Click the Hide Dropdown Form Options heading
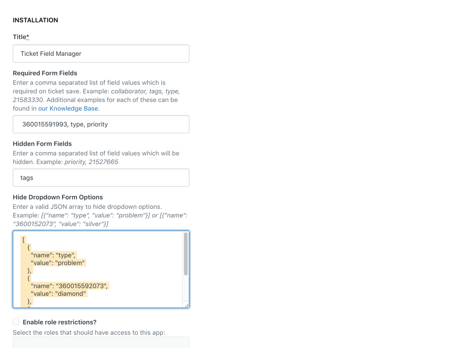This screenshot has height=348, width=464. (x=58, y=197)
